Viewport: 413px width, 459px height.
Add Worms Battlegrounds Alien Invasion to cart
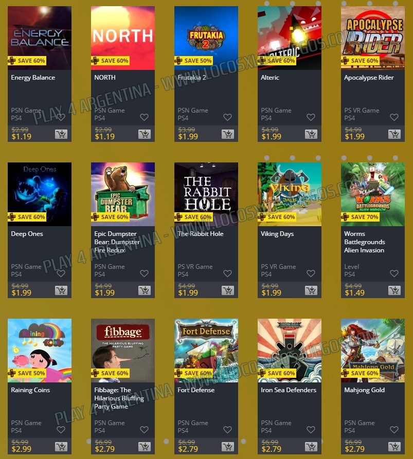pyautogui.click(x=394, y=290)
